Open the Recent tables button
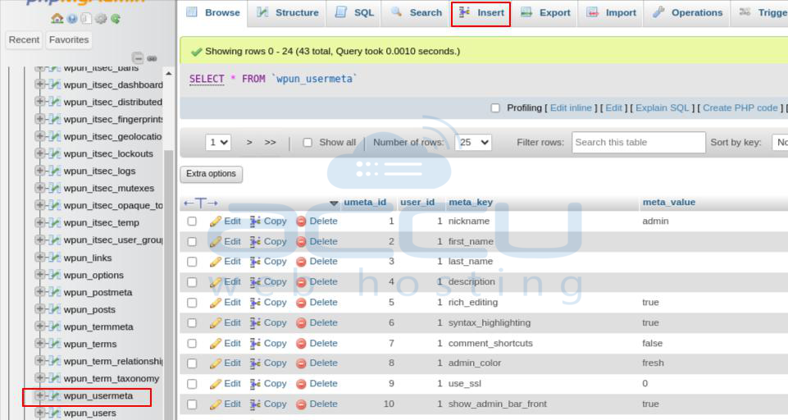The image size is (788, 420). coord(24,39)
